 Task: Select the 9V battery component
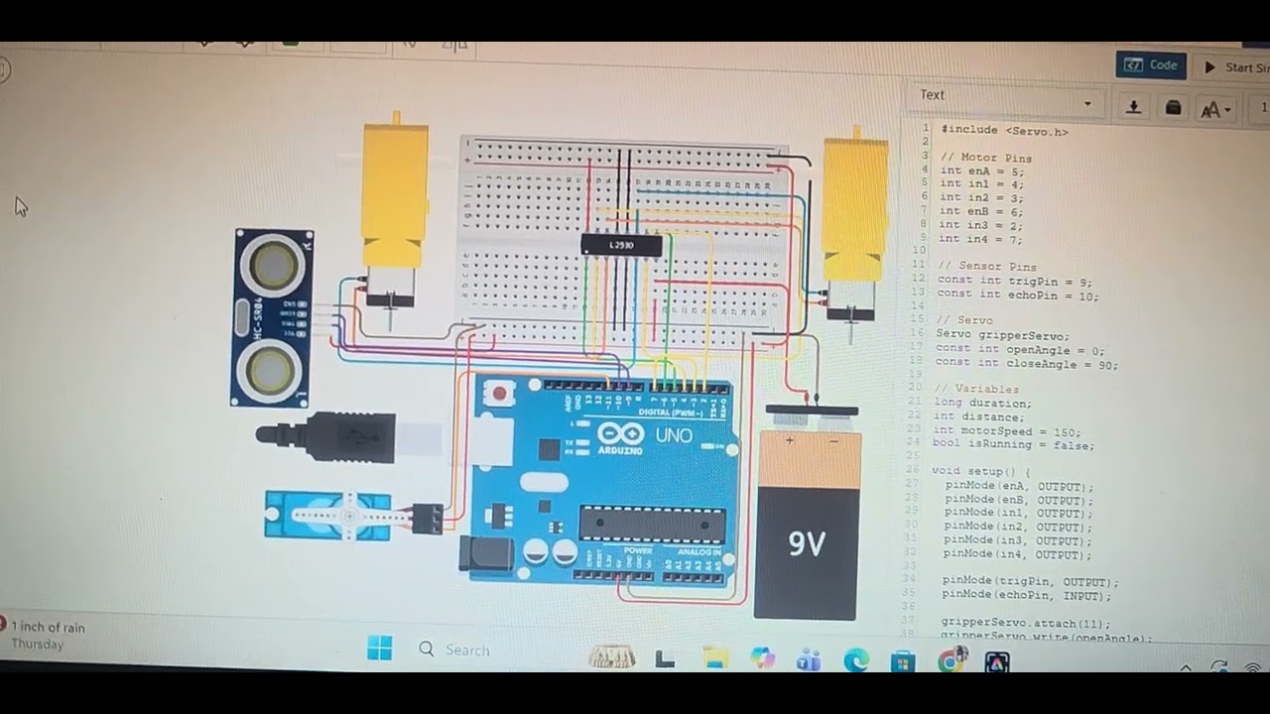(x=807, y=524)
